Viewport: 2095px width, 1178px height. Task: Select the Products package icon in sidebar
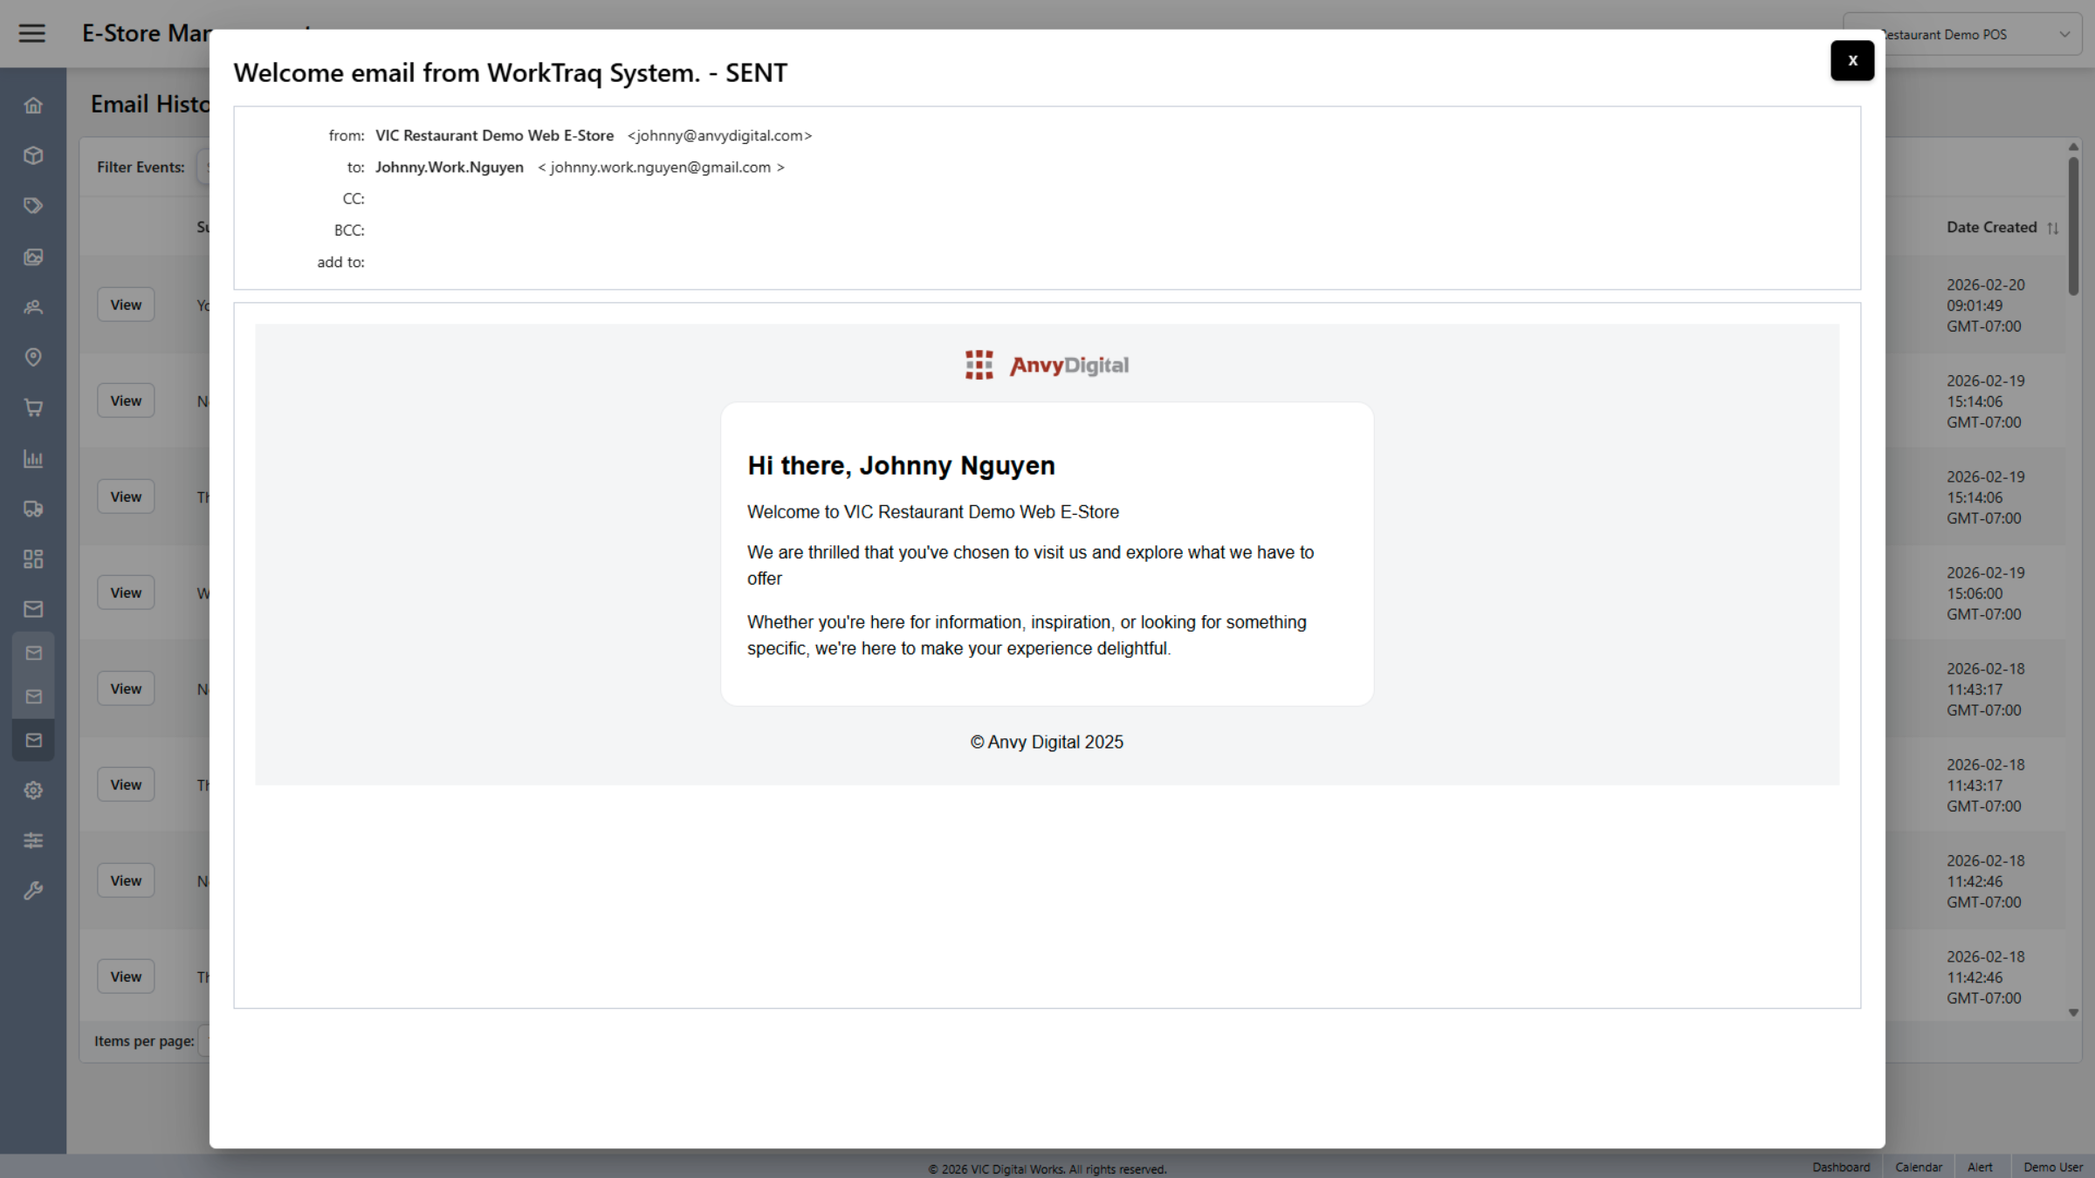[x=33, y=155]
